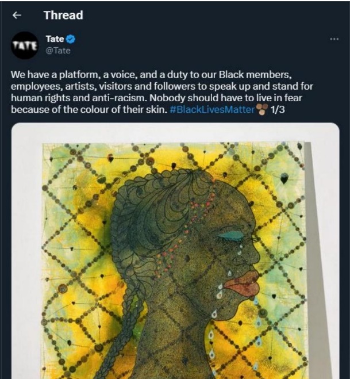
Task: Click the tweet text starting 'We have a platform'
Action: (x=162, y=92)
